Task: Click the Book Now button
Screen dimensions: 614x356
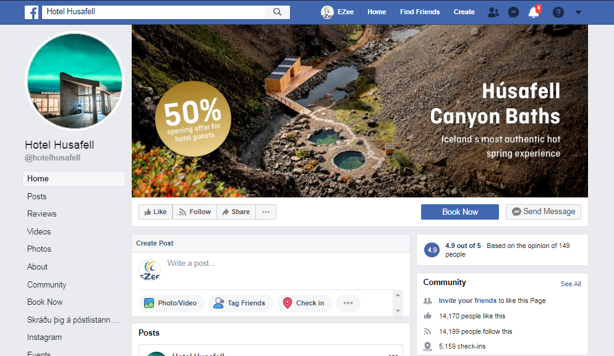Action: click(x=459, y=212)
